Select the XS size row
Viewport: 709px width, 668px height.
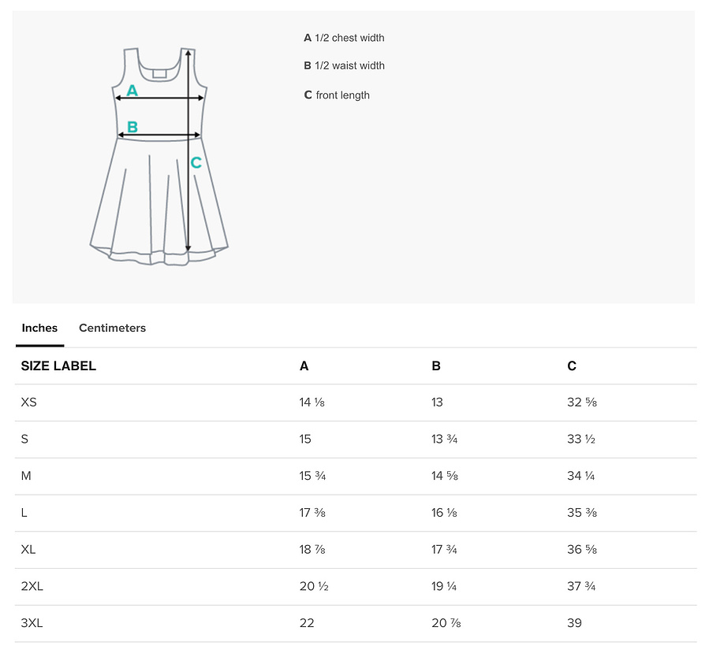(356, 403)
